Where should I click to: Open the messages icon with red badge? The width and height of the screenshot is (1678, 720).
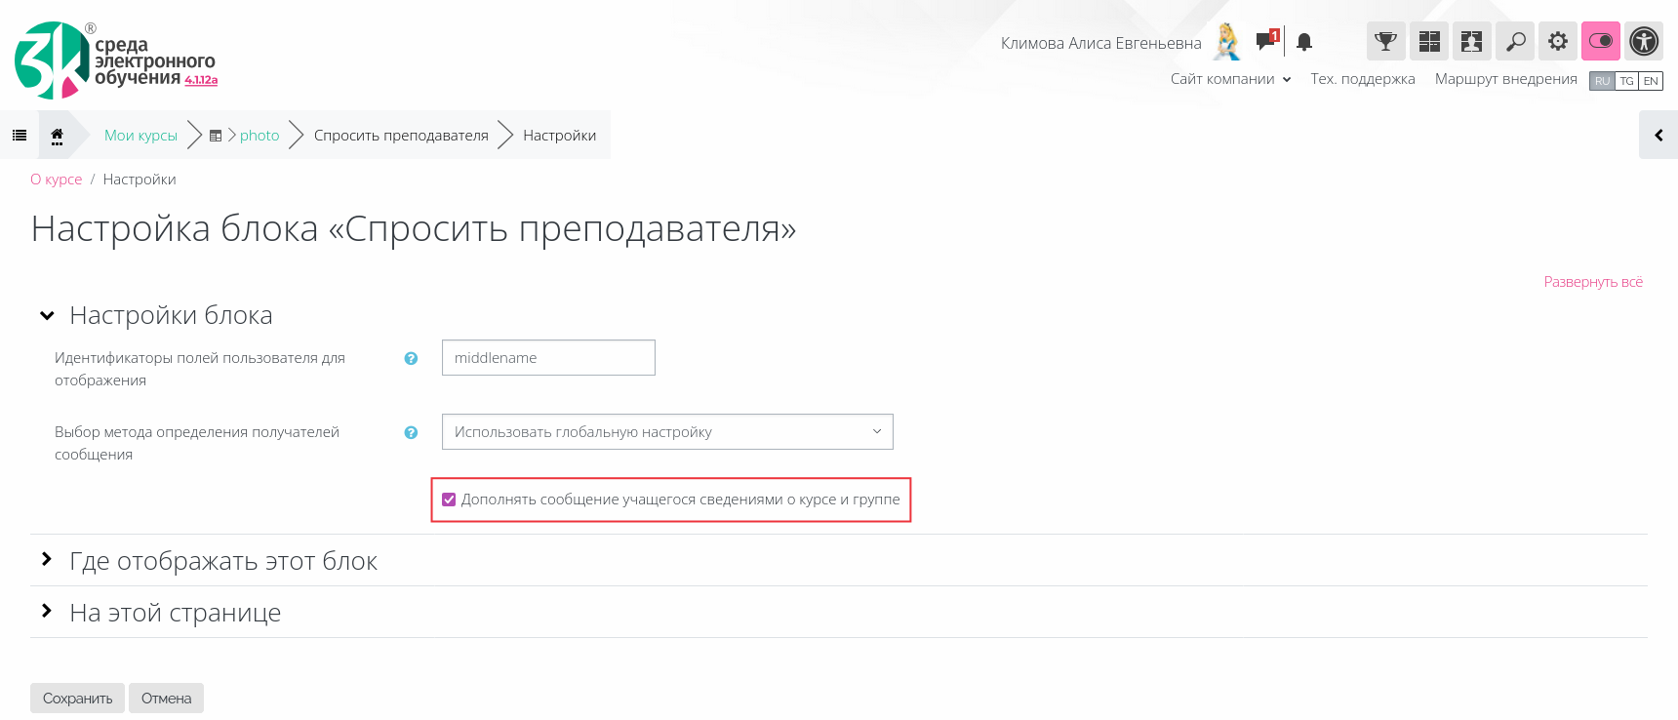click(x=1266, y=41)
